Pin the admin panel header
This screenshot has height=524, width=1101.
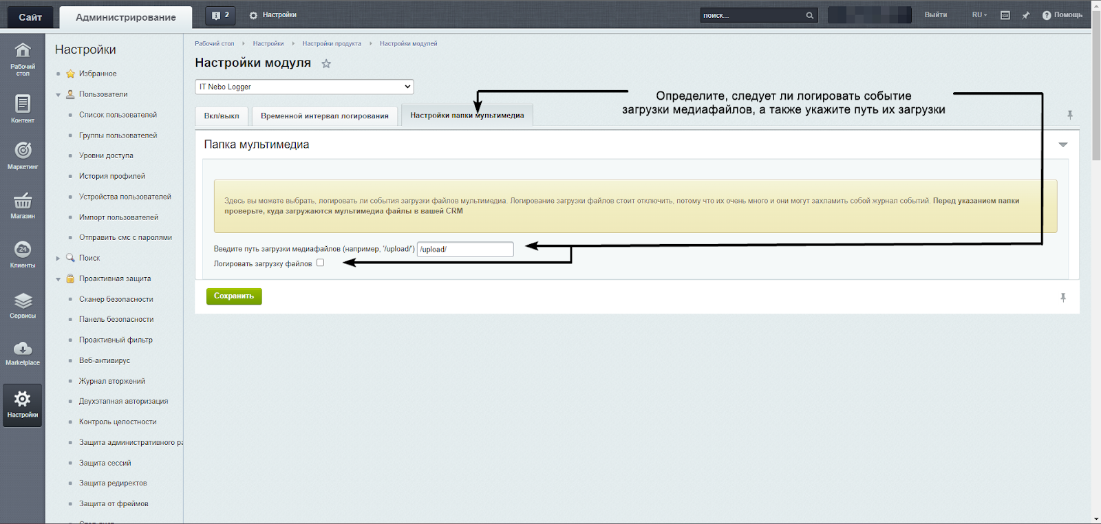[1026, 15]
